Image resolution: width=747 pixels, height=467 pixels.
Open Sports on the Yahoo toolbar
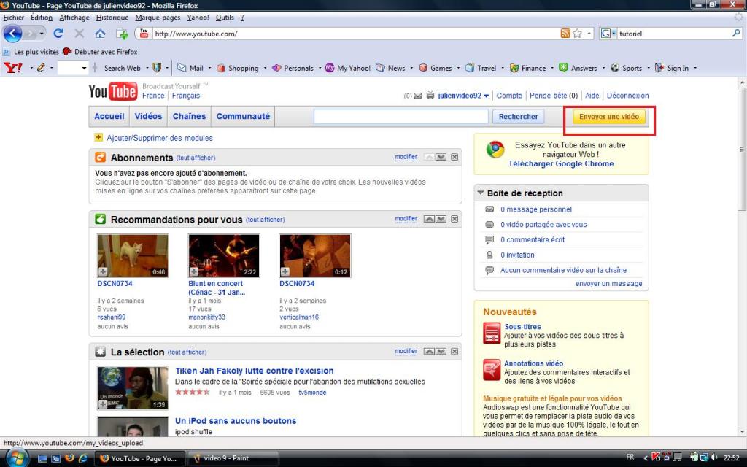[627, 68]
